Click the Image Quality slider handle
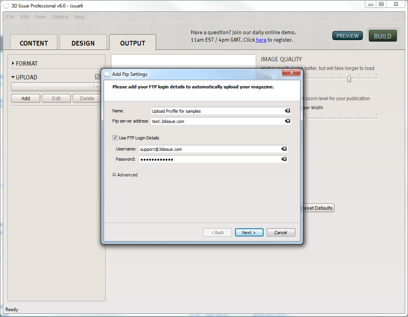This screenshot has height=317, width=408. pos(349,79)
